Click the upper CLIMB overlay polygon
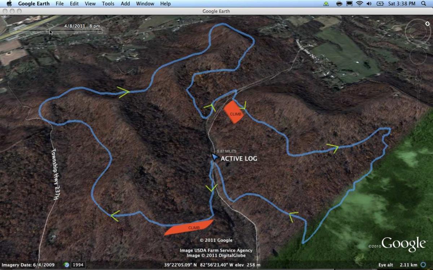433x270 pixels. [235, 113]
